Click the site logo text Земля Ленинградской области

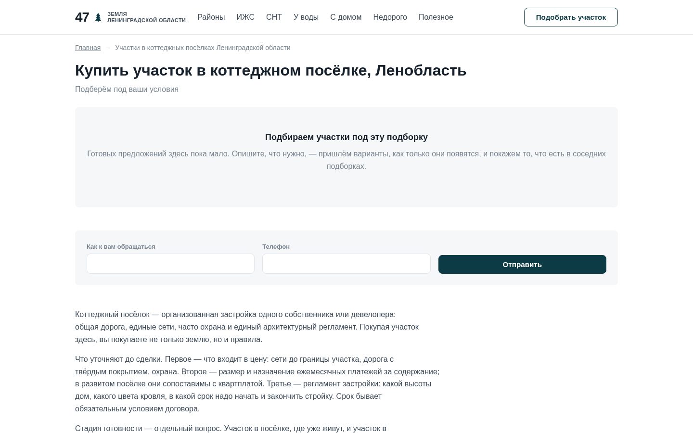146,17
